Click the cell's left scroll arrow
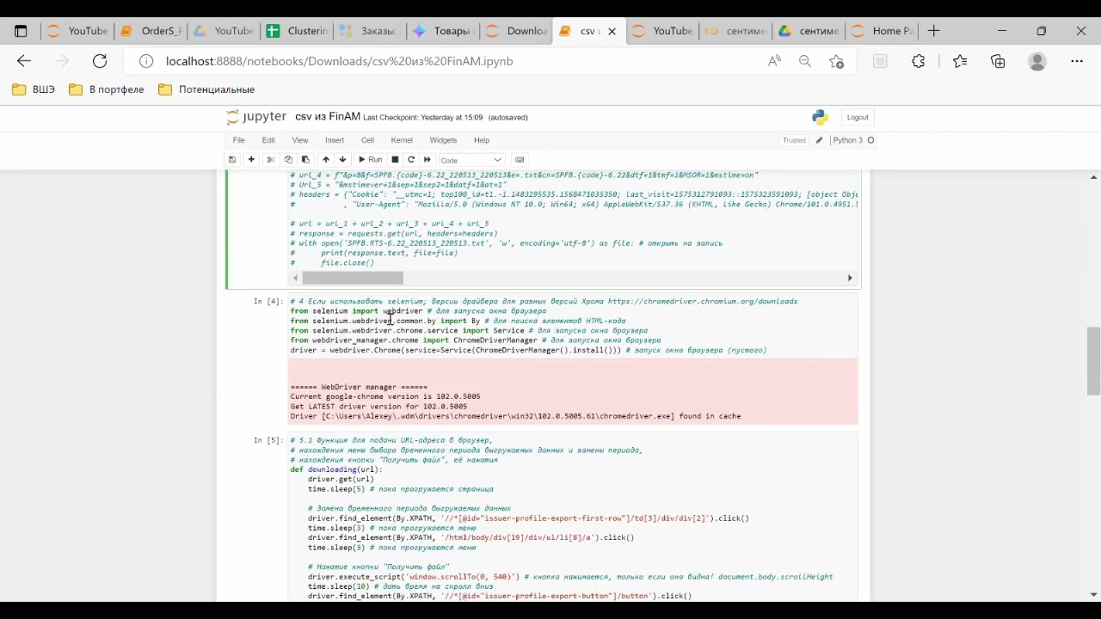1101x619 pixels. (x=295, y=278)
